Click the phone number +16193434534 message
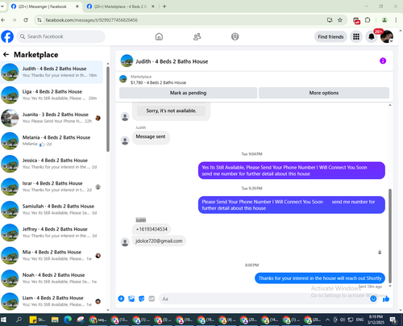403x326 pixels. [152, 229]
